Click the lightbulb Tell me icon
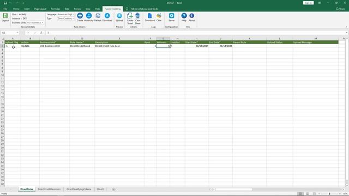Image resolution: width=349 pixels, height=196 pixels. coord(127,9)
